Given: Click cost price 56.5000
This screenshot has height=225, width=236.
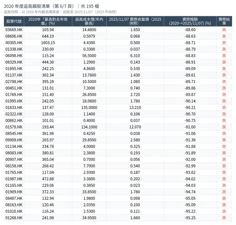Looking at the screenshot, I should 89,56.
